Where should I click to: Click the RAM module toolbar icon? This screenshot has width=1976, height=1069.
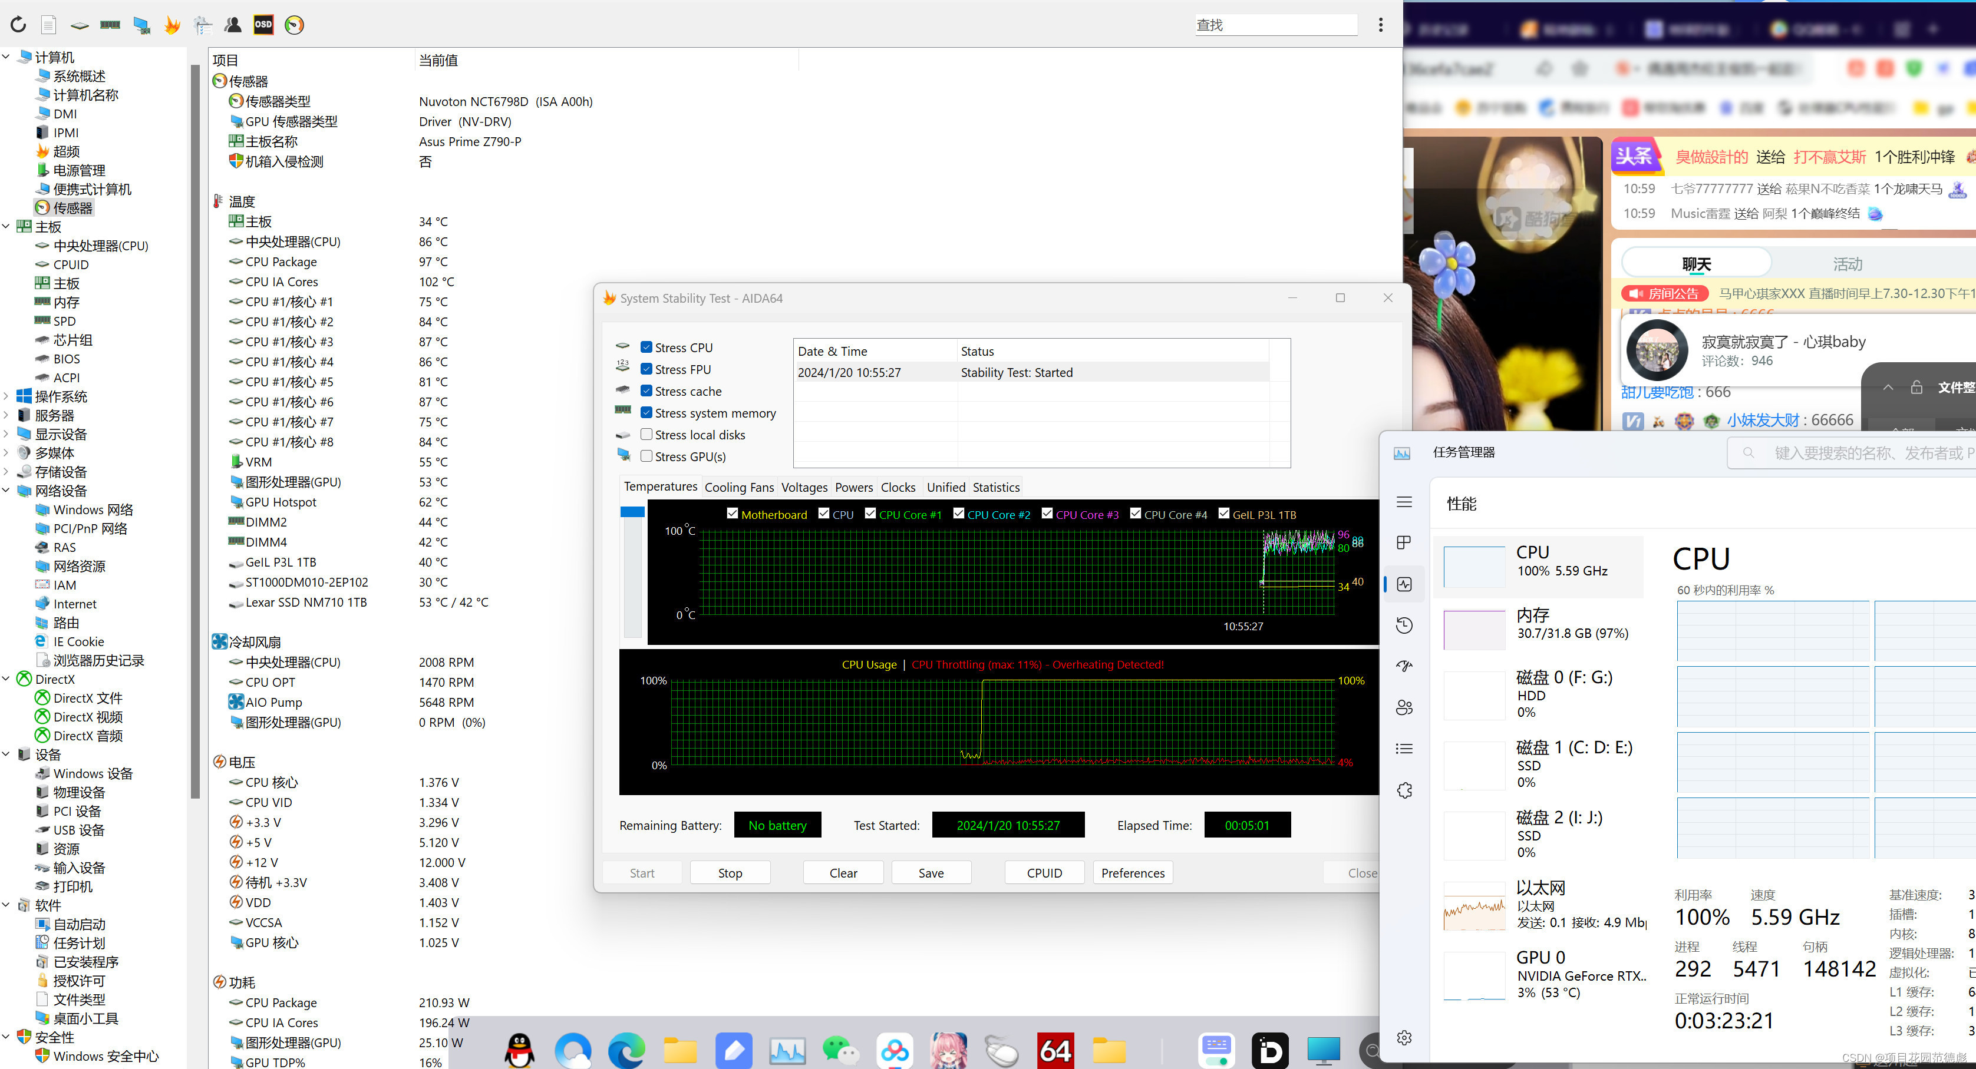tap(110, 25)
